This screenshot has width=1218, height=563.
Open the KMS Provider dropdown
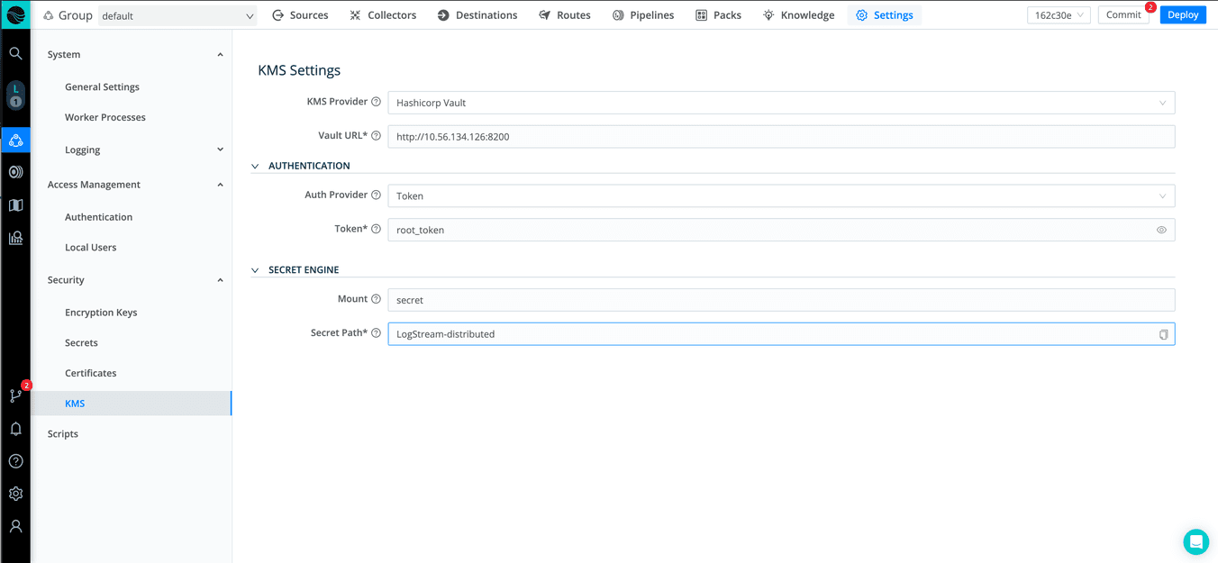pos(780,103)
